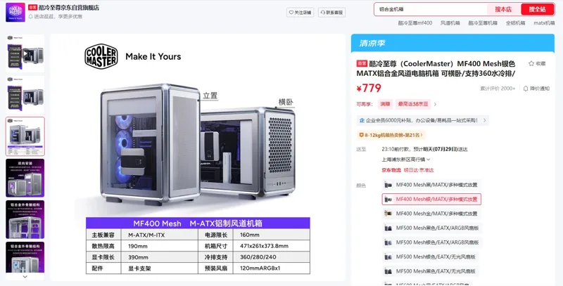Select the MF400 Mesh黑/MATX option
This screenshot has height=286, width=563.
tap(431, 185)
